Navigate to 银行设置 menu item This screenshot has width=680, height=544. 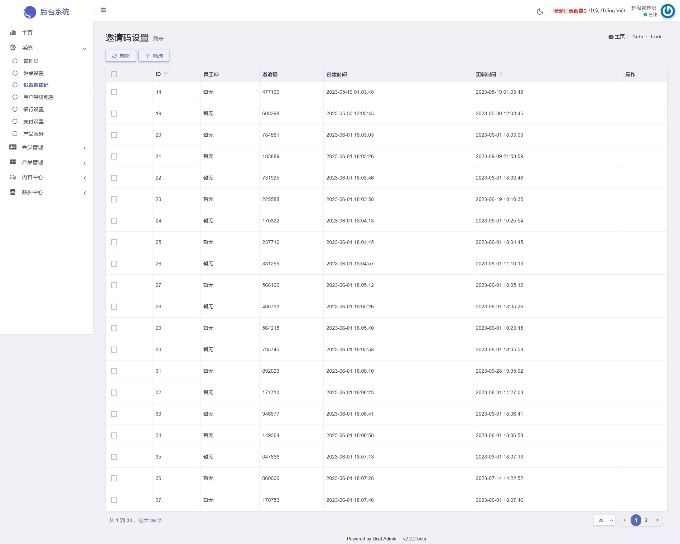(33, 109)
